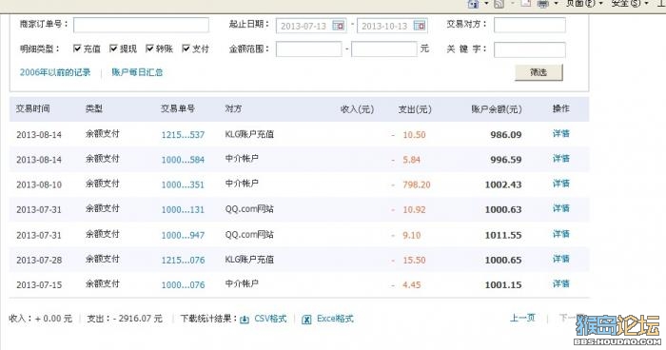Open the start date calendar picker icon
The height and width of the screenshot is (350, 666).
[338, 26]
